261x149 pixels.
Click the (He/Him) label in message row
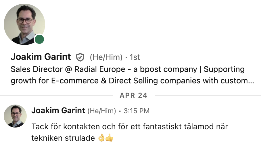click(101, 111)
